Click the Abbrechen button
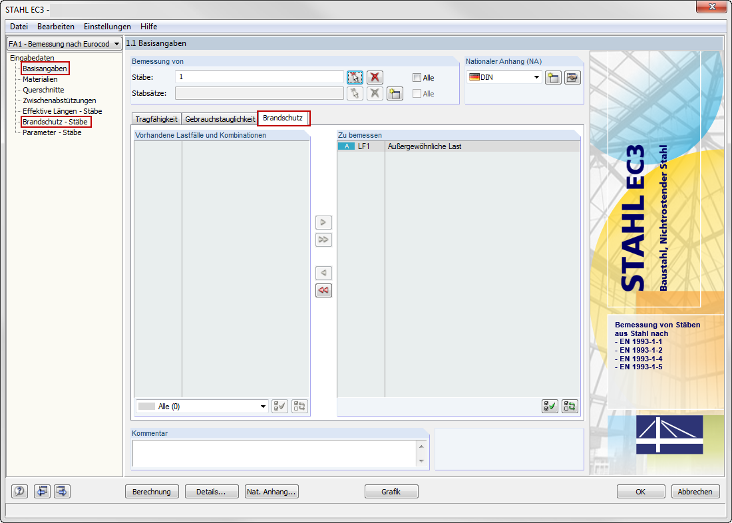Screen dimensions: 732x523 coord(695,491)
